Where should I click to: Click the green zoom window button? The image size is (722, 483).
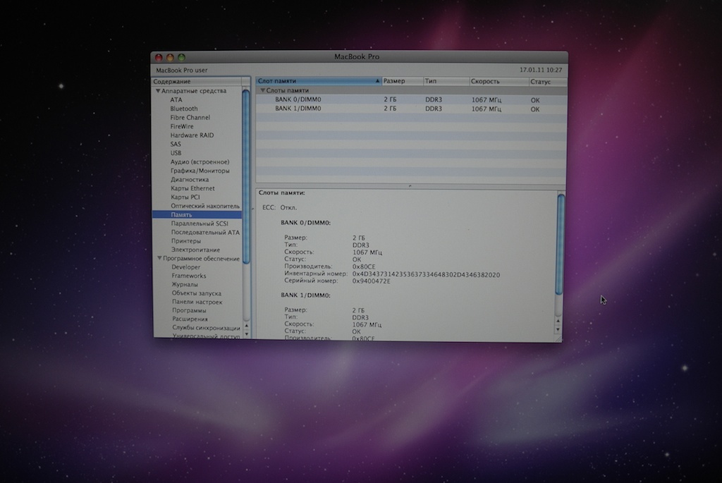pyautogui.click(x=181, y=57)
